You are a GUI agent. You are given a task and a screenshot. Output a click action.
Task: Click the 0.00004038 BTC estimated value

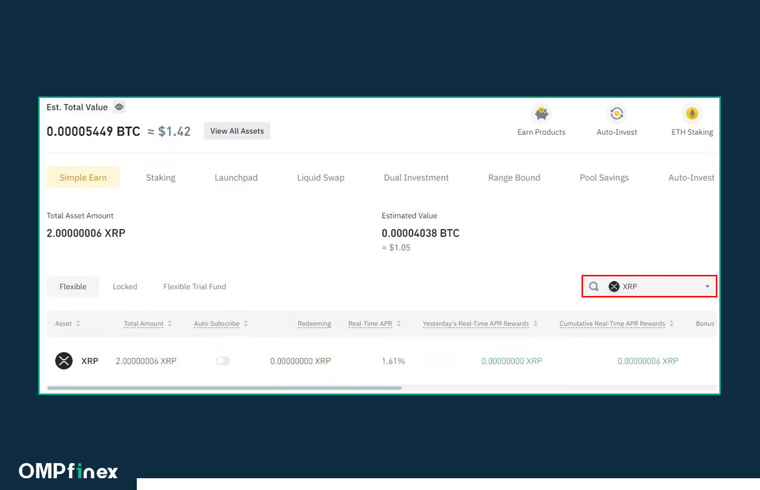420,233
